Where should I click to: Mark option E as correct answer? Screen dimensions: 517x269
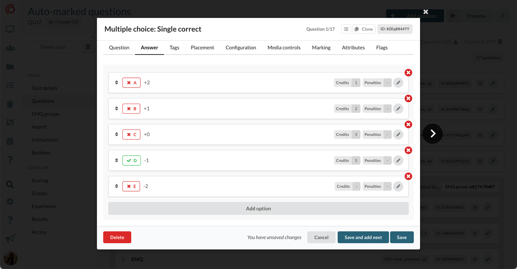131,187
